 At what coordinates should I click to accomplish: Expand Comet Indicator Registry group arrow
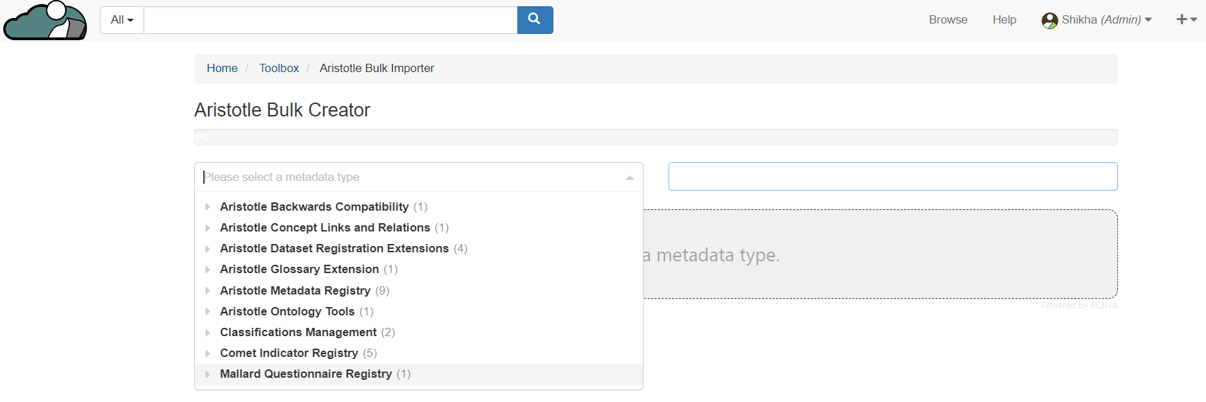point(207,353)
